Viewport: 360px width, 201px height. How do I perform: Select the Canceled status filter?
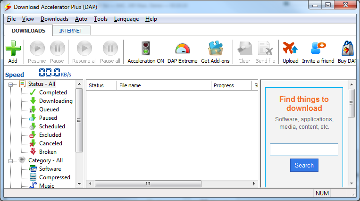click(51, 143)
